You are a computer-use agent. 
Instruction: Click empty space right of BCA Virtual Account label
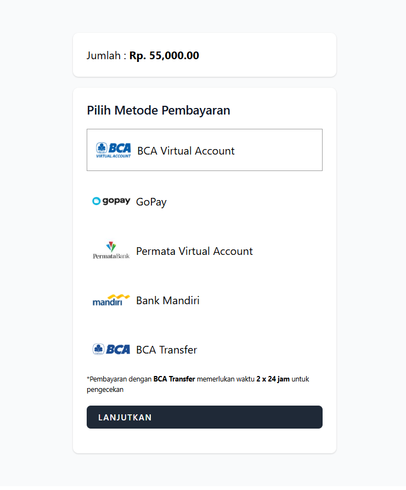click(280, 150)
